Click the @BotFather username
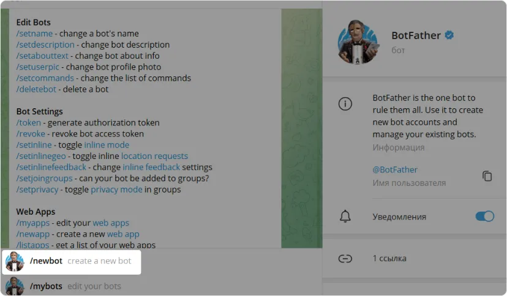 pos(395,169)
